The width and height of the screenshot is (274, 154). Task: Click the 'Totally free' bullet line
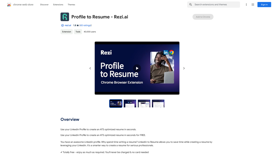104,152
